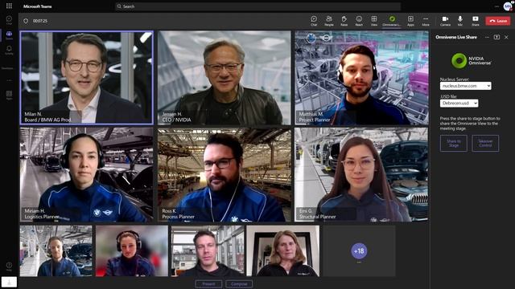Select Ross K. Process Planner video tile
Screen dimensions: 515x289
tap(225, 175)
